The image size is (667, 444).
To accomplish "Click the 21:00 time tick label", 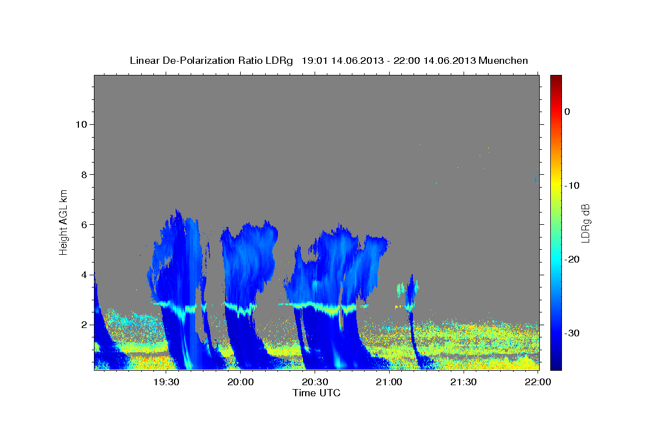I will point(389,382).
